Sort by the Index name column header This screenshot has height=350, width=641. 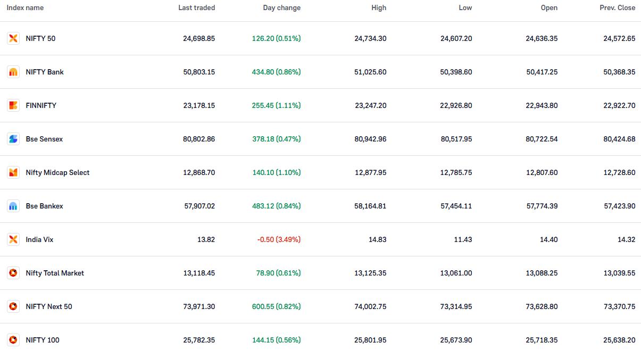coord(25,8)
